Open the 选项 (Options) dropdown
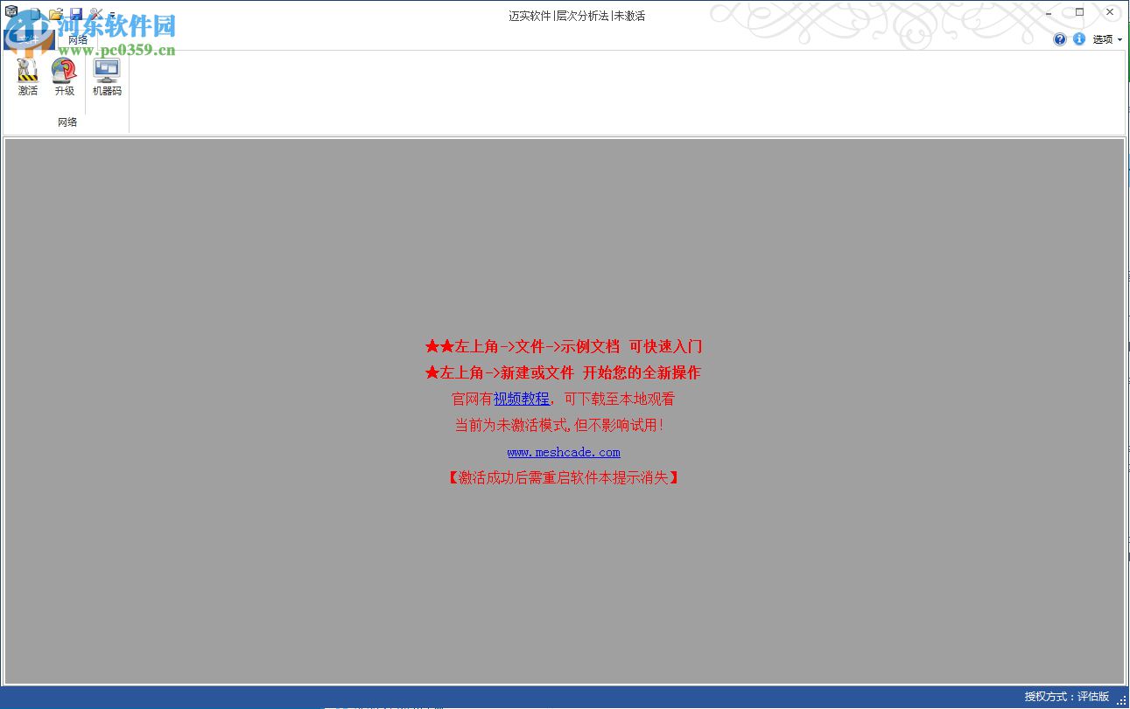Viewport: 1130px width, 709px height. (1107, 39)
